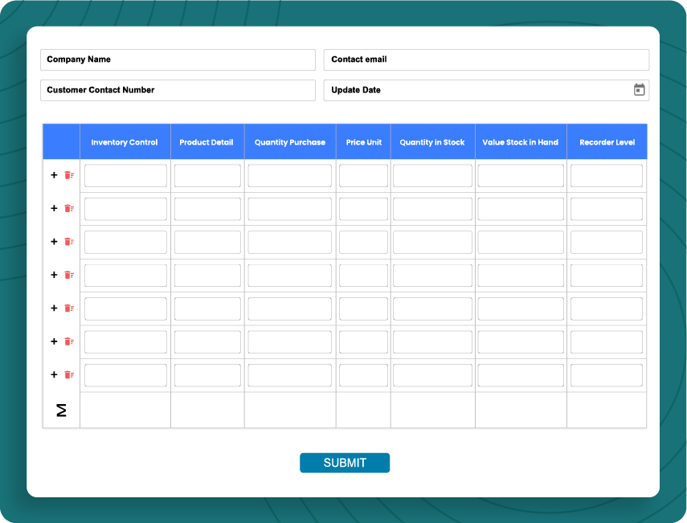Viewport: 687px width, 523px height.
Task: Select the first Recorder Level cell
Action: click(606, 174)
